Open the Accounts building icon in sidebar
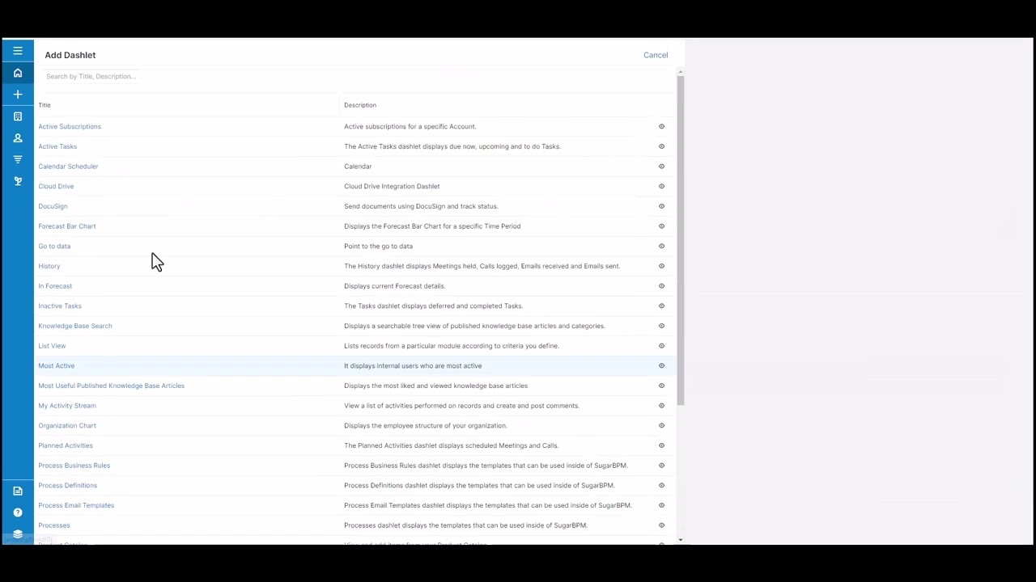The height and width of the screenshot is (582, 1036). 18,116
